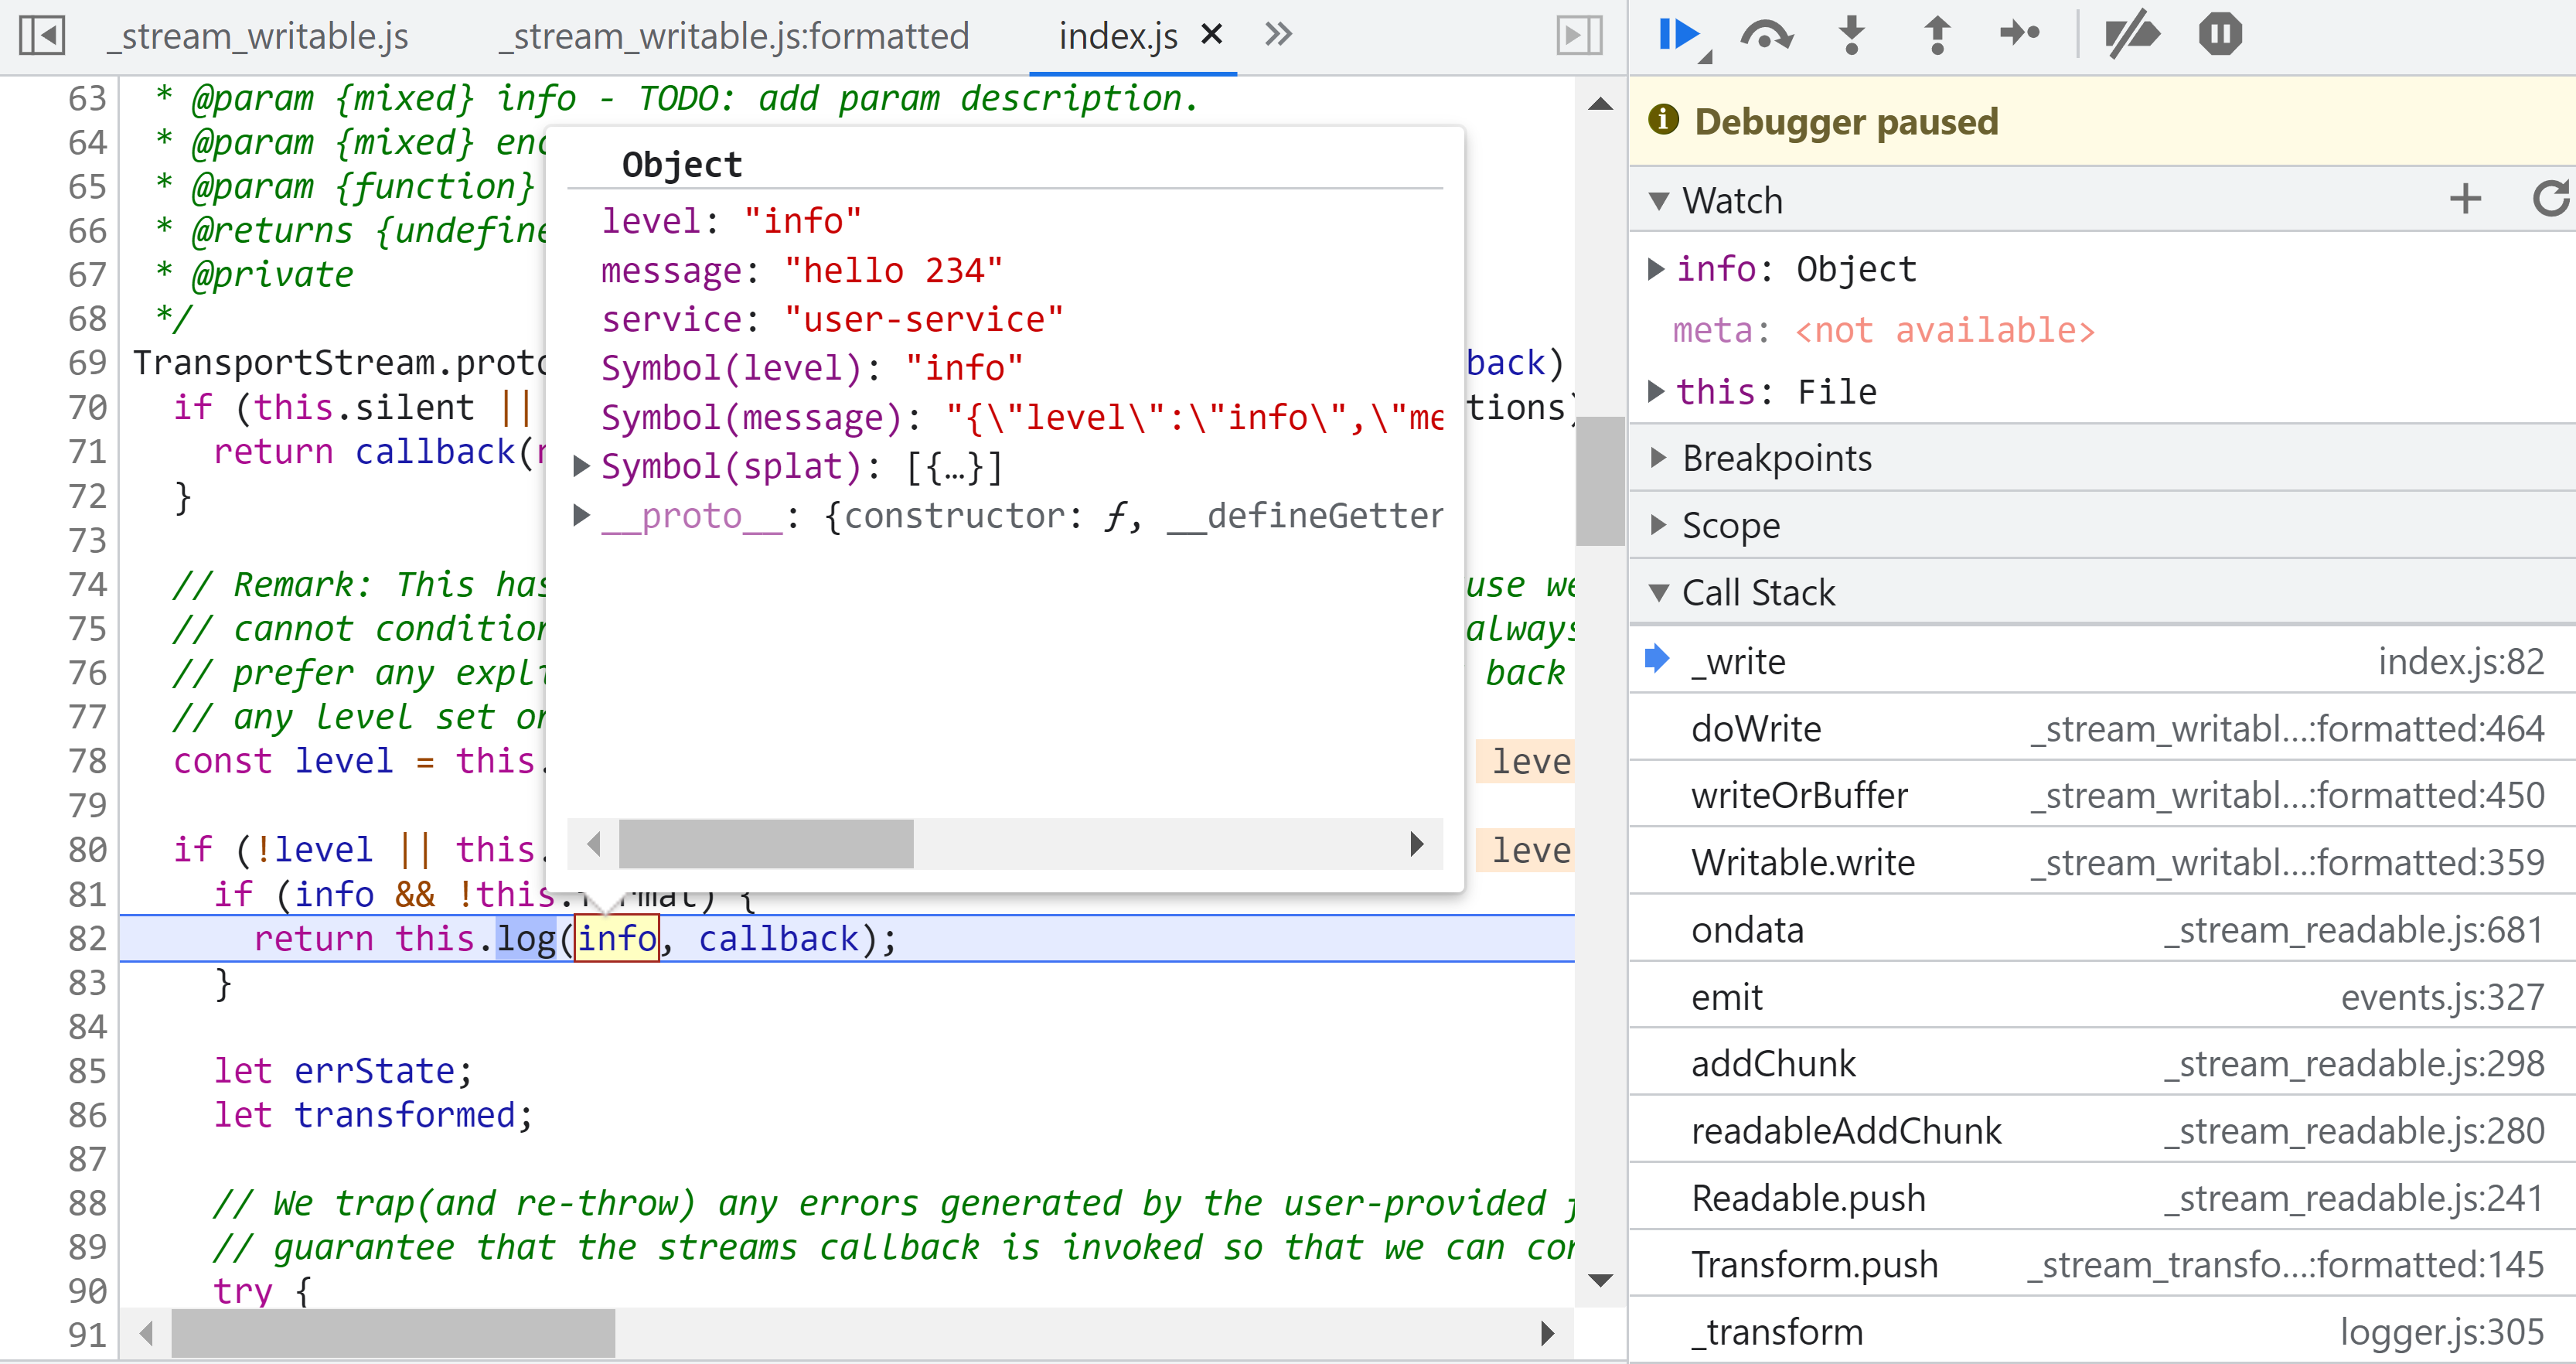
Task: Click the object popup horizontal scrollbar
Action: coord(766,844)
